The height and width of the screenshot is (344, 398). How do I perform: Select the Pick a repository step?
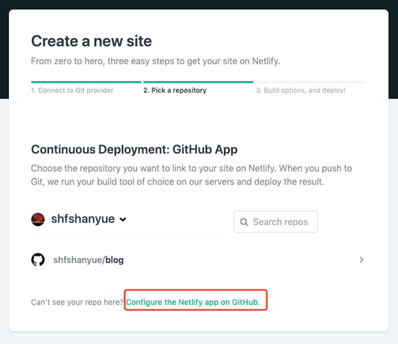coord(175,90)
